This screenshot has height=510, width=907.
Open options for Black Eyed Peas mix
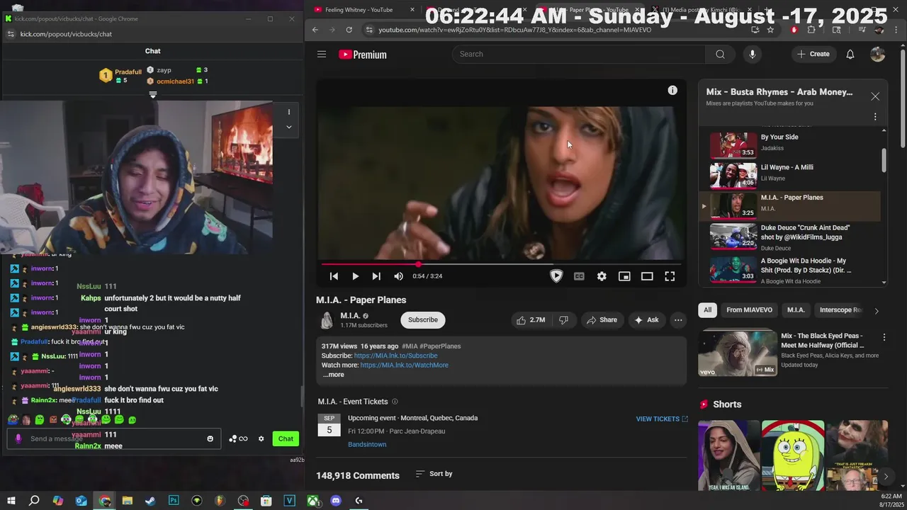click(x=884, y=337)
